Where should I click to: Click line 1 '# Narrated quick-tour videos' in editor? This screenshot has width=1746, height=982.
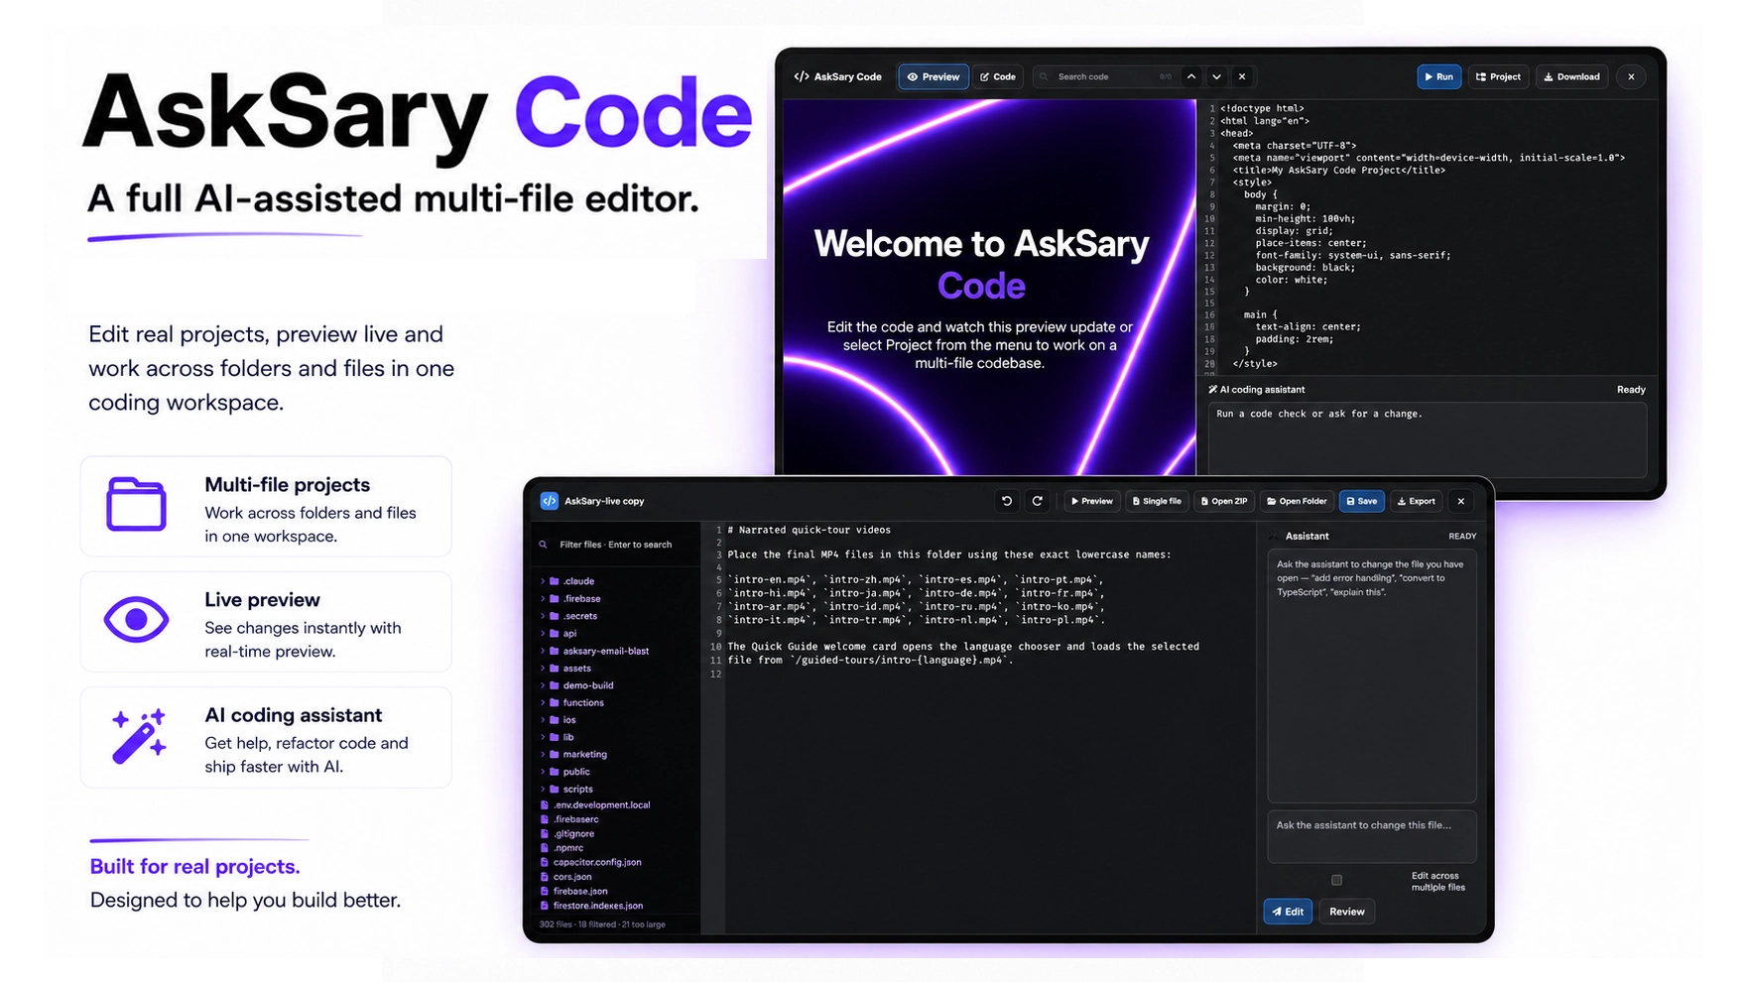(x=809, y=530)
